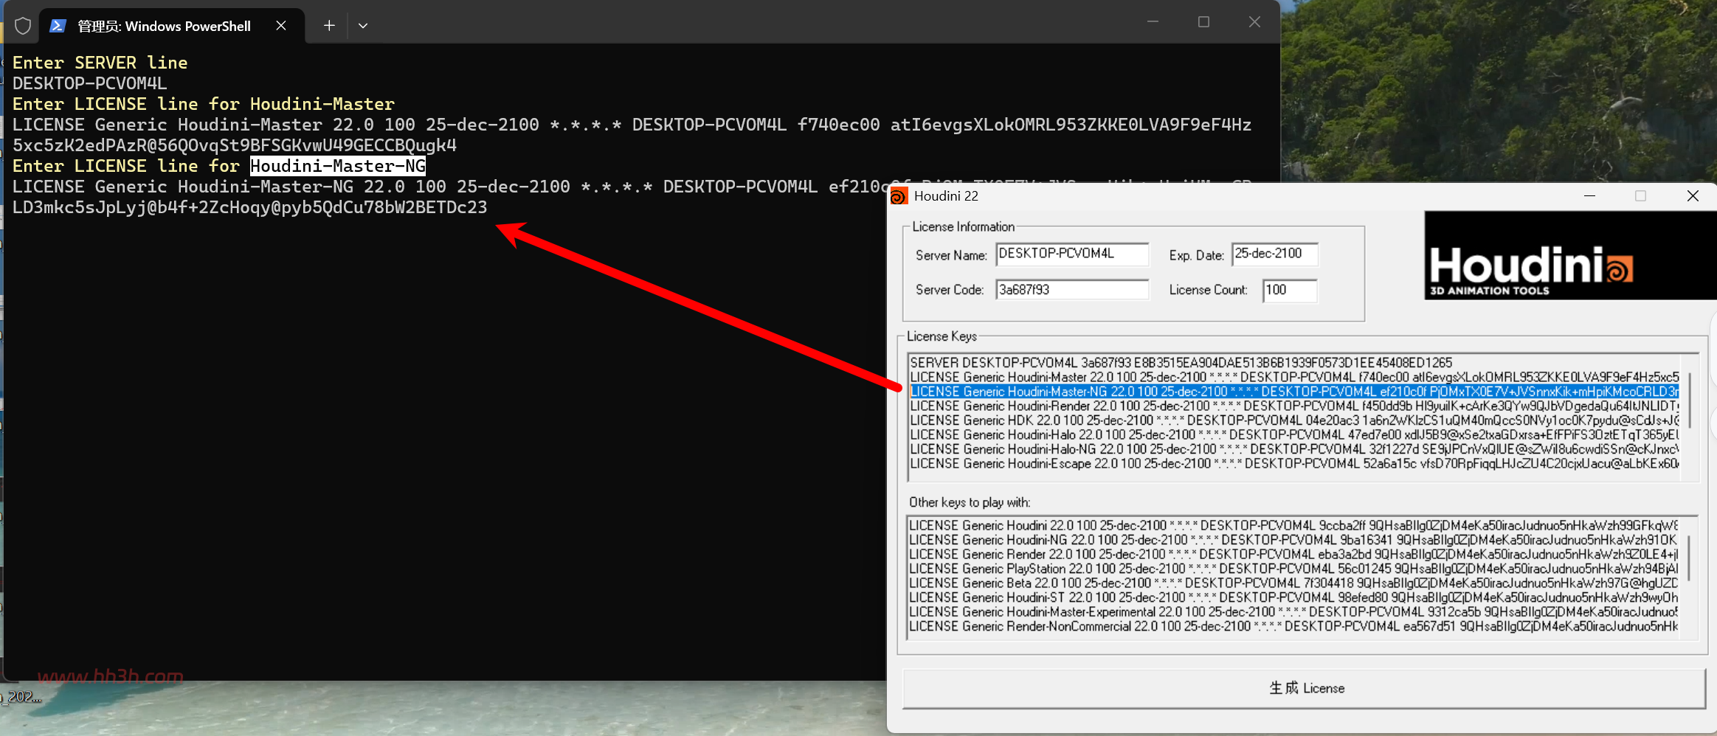Select the Houdini-Halo license key row
The image size is (1717, 736).
point(1294,435)
